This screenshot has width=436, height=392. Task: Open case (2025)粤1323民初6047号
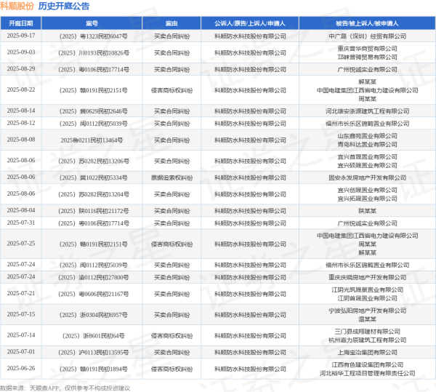coord(92,35)
